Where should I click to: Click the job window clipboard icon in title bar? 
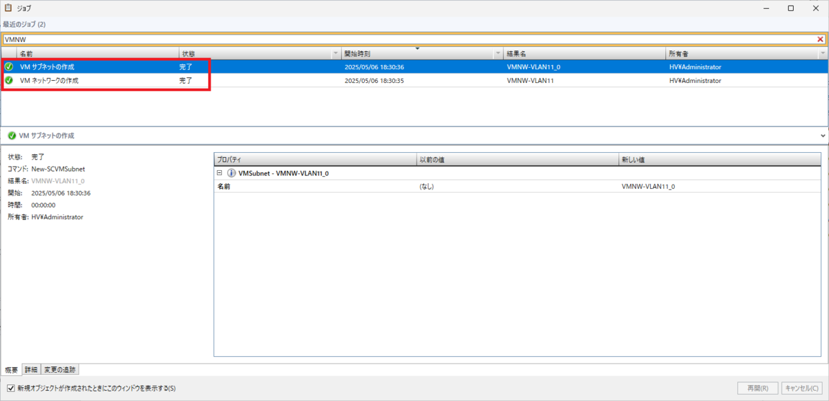point(8,8)
